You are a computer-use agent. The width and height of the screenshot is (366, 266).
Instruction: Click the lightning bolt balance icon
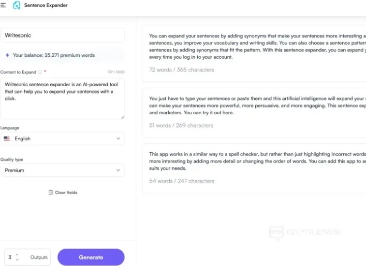pos(7,55)
